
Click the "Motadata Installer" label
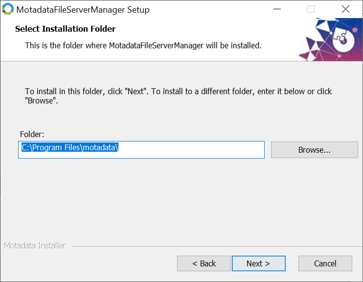coord(35,245)
